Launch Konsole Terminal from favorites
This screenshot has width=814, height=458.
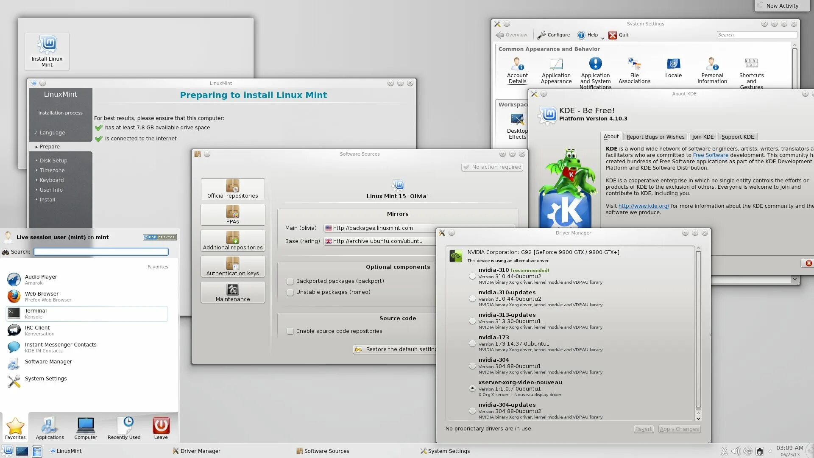coord(87,313)
